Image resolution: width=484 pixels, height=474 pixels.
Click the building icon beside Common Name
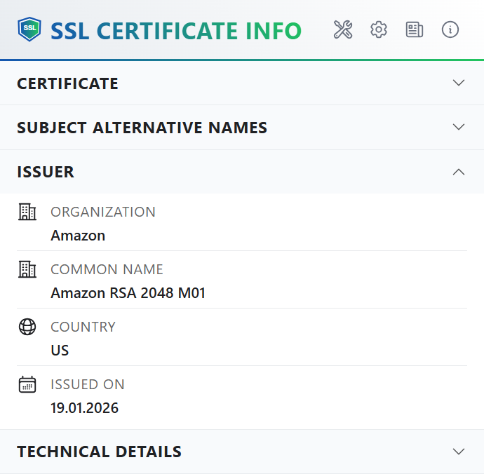[27, 269]
